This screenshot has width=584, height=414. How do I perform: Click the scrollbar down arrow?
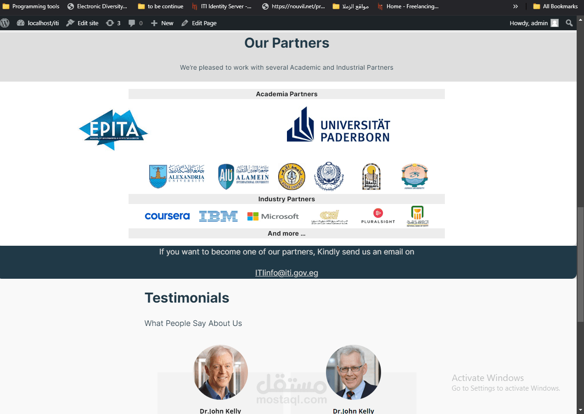click(580, 410)
